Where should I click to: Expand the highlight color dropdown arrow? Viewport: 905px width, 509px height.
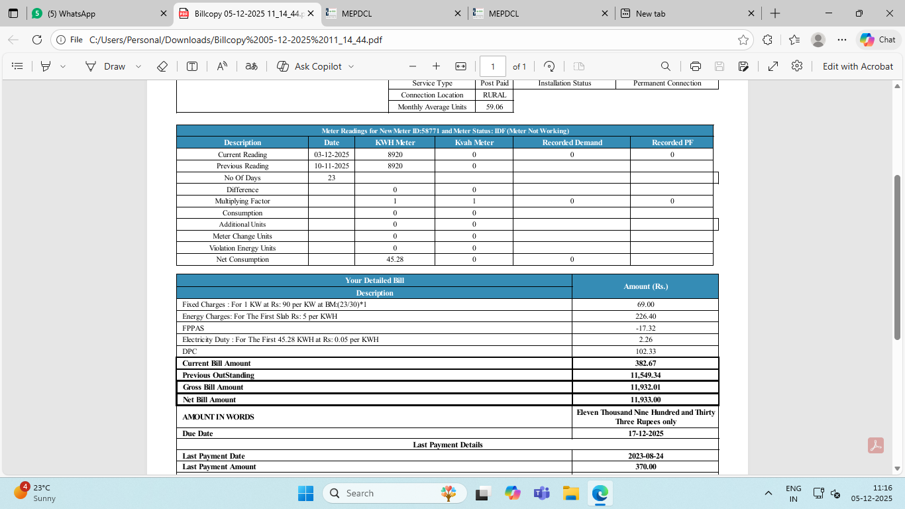click(x=63, y=66)
